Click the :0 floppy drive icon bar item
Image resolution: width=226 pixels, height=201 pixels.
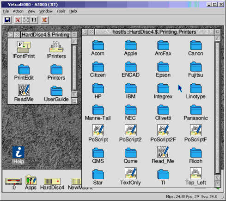coord(13,183)
